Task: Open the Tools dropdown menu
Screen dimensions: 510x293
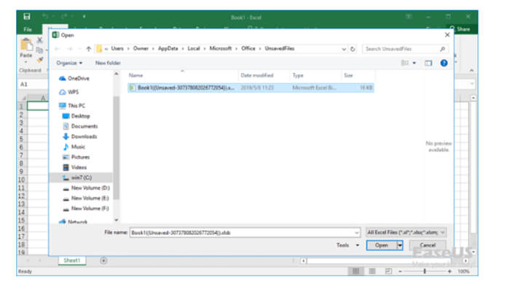Action: tap(348, 245)
